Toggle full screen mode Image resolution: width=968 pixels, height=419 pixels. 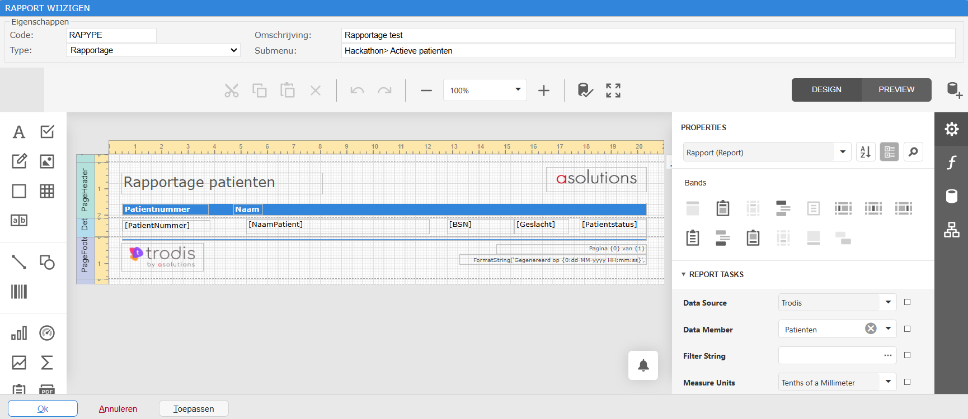click(613, 91)
